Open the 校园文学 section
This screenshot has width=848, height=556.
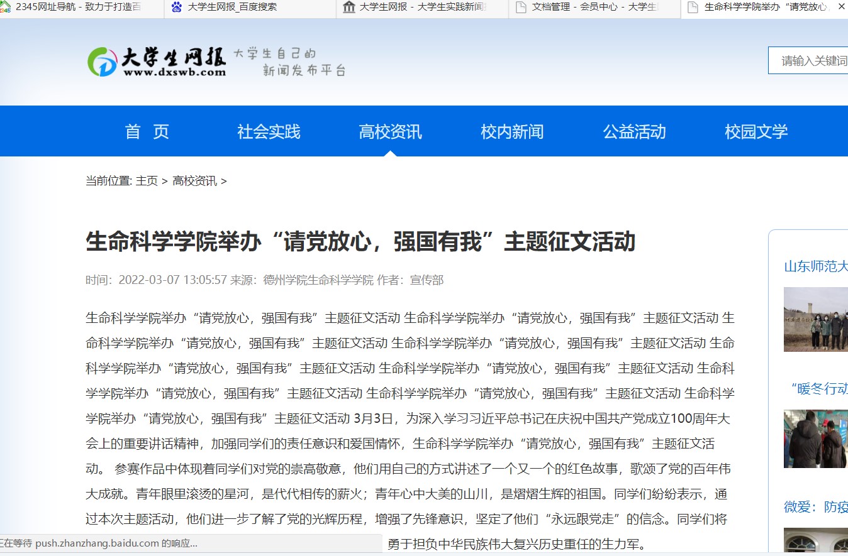[x=755, y=131]
